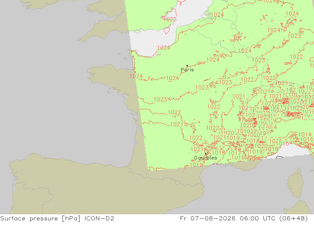
Task: Click the 1024 label immediately southwest of Paris
Action: [x=172, y=78]
